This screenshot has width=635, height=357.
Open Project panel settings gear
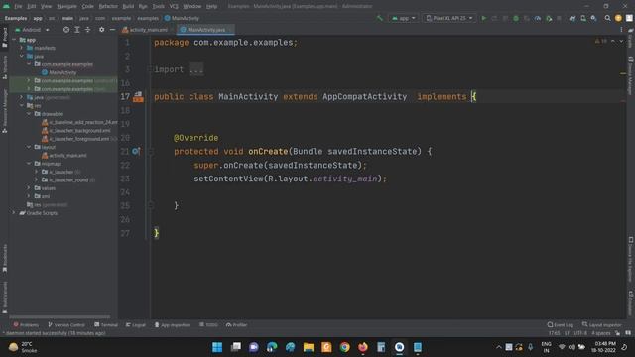tap(101, 30)
